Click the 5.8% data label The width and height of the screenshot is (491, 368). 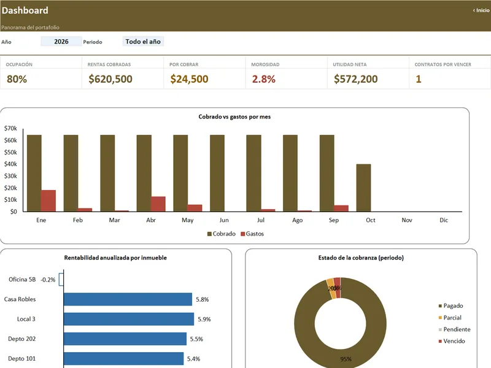point(203,299)
